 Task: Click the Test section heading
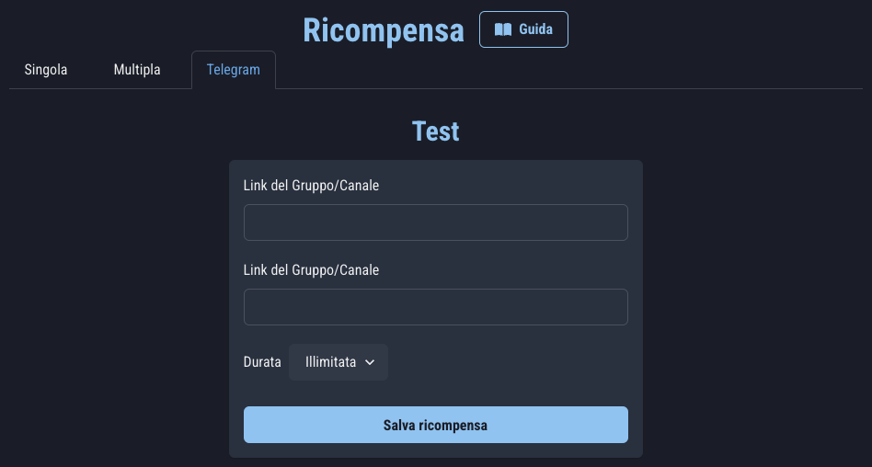pyautogui.click(x=436, y=131)
